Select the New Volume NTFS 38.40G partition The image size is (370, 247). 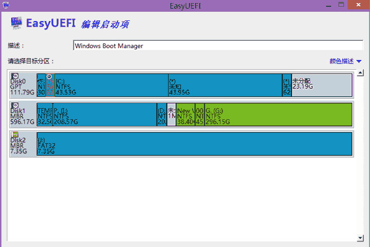click(185, 114)
